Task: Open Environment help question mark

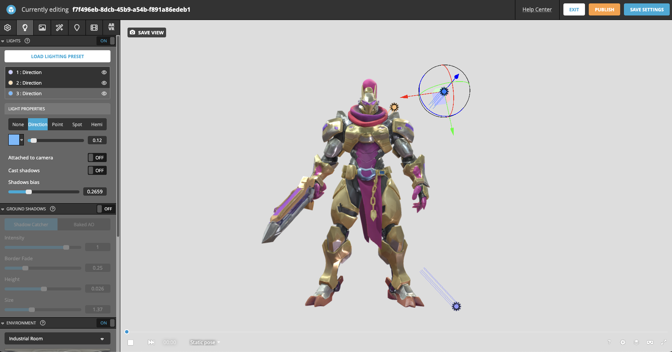Action: click(43, 323)
